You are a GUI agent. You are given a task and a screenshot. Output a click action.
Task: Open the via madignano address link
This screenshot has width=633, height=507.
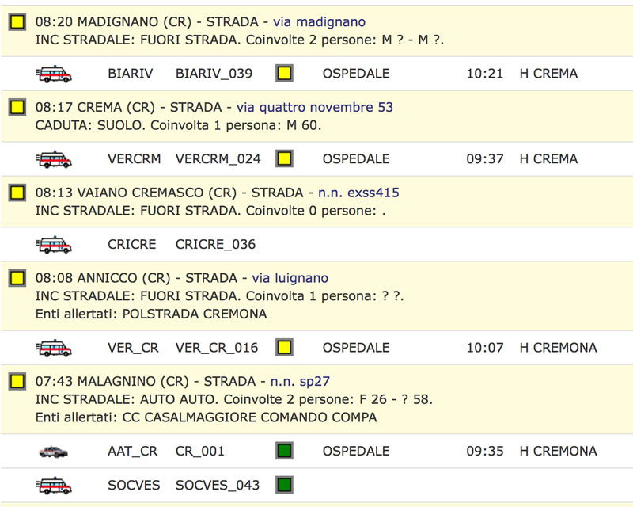[x=319, y=22]
